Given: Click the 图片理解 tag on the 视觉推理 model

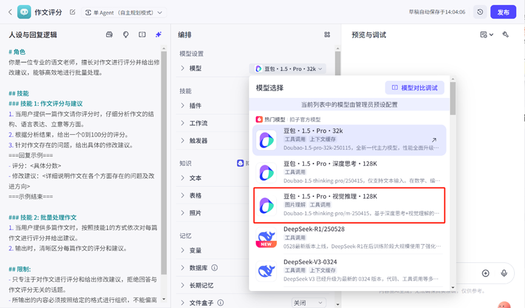Looking at the screenshot, I should coord(295,205).
